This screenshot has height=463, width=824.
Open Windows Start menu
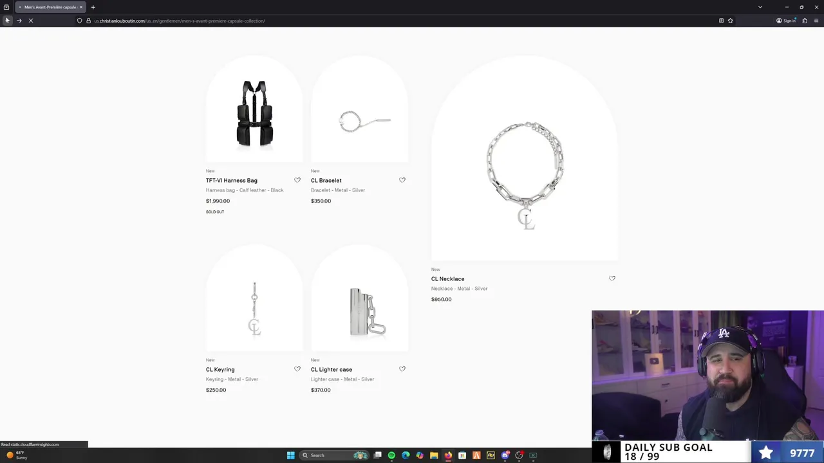click(290, 455)
